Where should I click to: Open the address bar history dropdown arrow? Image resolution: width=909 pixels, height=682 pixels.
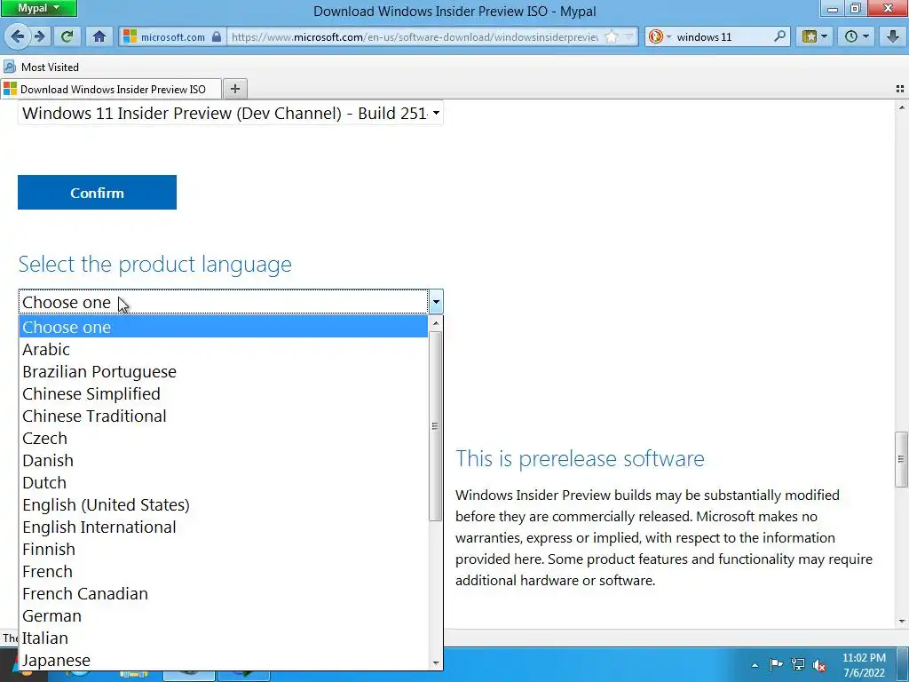[629, 37]
